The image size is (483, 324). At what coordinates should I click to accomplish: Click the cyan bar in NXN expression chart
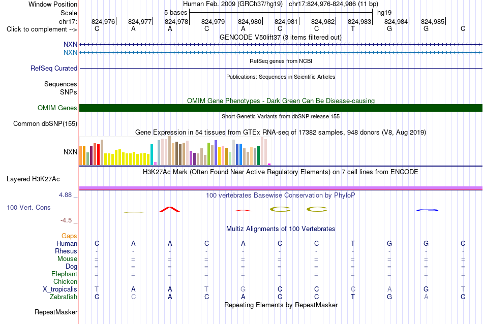152,155
